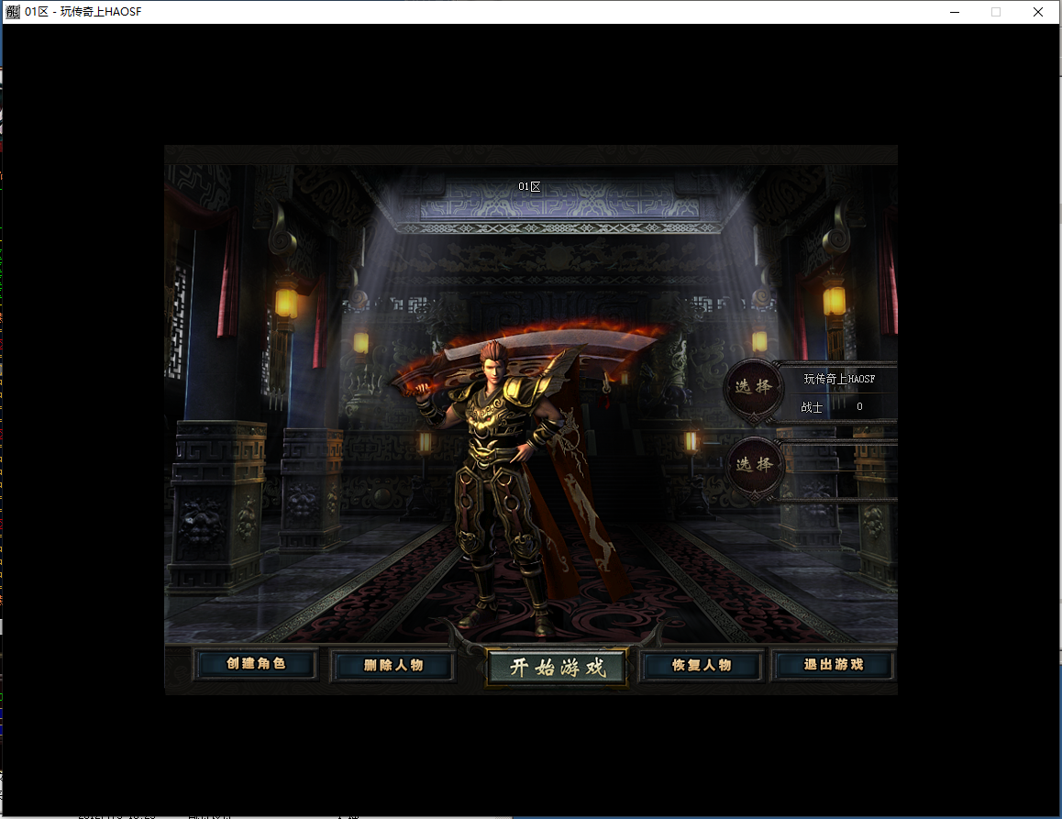Screen dimensions: 1062x819
Task: Minimize the game window
Action: [x=955, y=12]
